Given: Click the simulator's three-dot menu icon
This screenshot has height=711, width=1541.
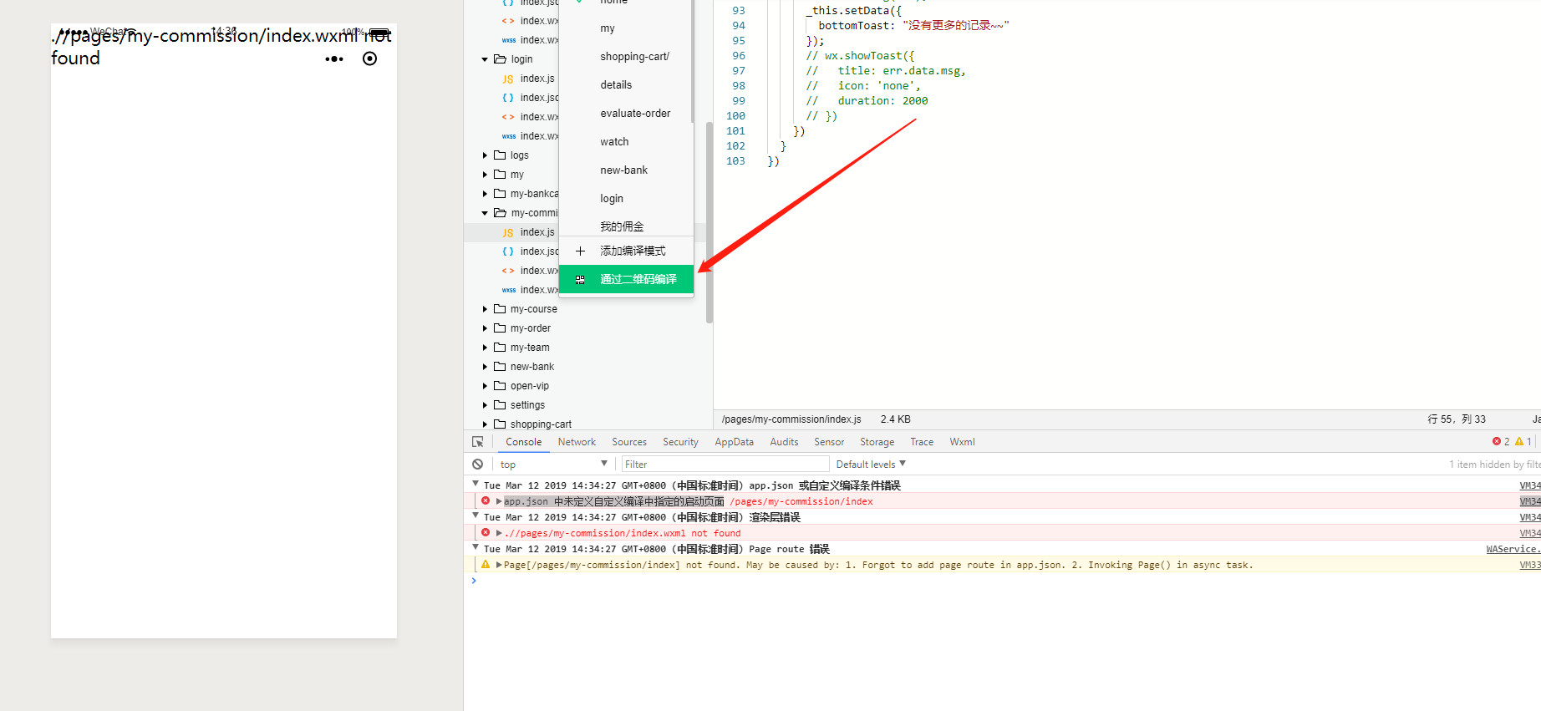Looking at the screenshot, I should [x=334, y=59].
